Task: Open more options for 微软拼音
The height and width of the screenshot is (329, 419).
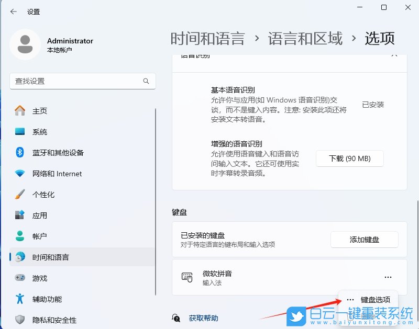Action: click(388, 278)
